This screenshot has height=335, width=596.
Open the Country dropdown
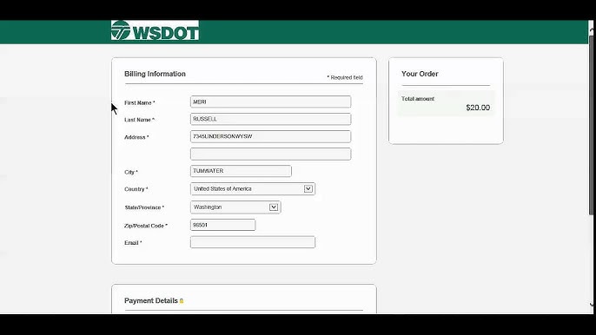(253, 189)
